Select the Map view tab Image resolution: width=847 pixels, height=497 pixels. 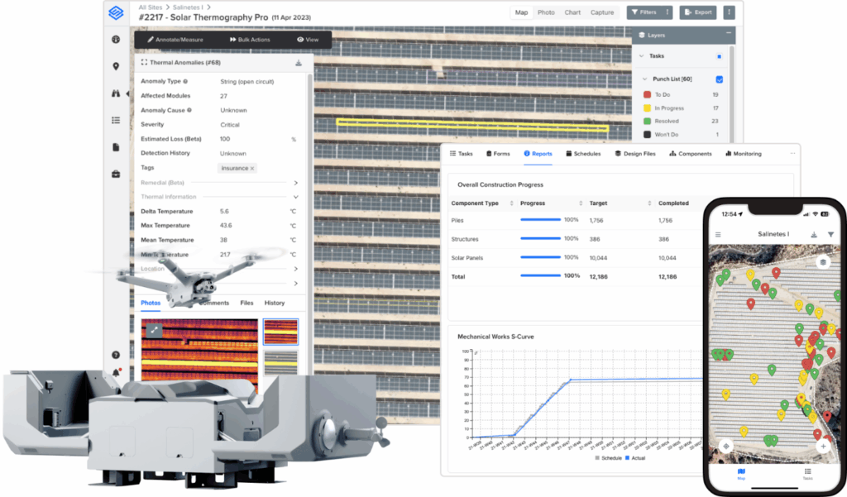pyautogui.click(x=521, y=12)
